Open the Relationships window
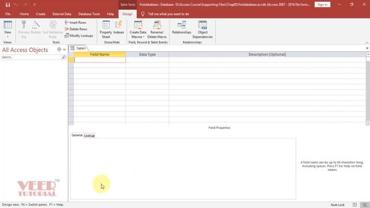Viewport: 370px width, 208px height. 182,27
